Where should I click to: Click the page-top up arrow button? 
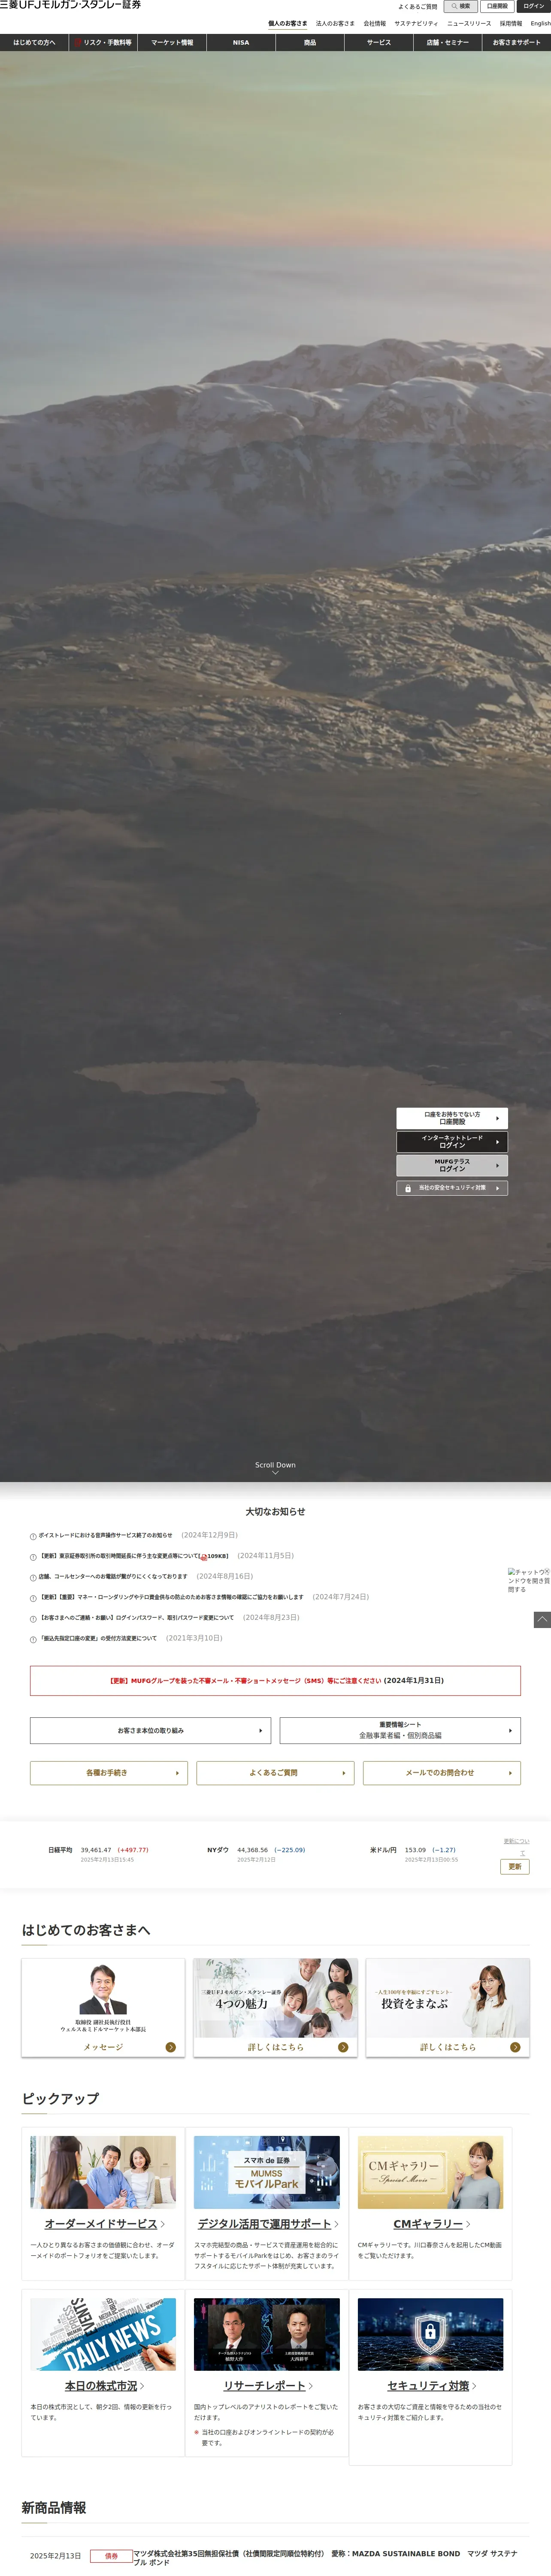coord(542,1619)
